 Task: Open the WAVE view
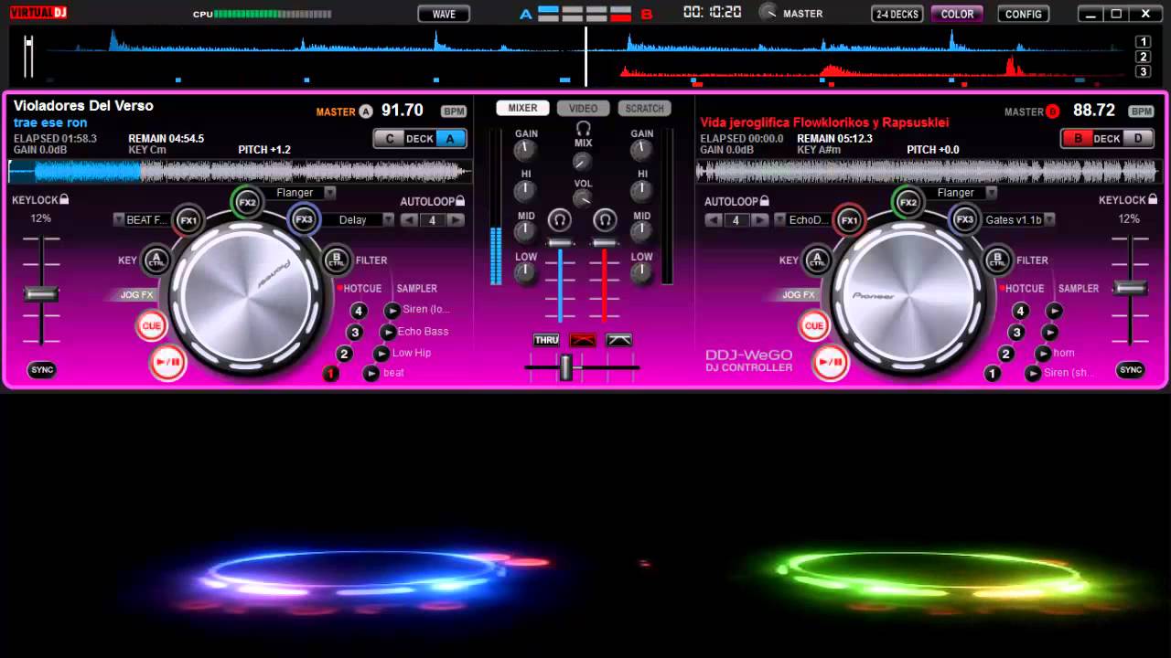point(444,14)
